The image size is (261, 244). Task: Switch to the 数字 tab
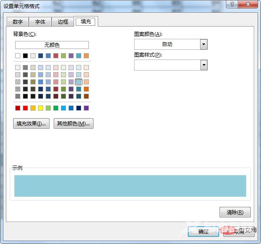(18, 22)
